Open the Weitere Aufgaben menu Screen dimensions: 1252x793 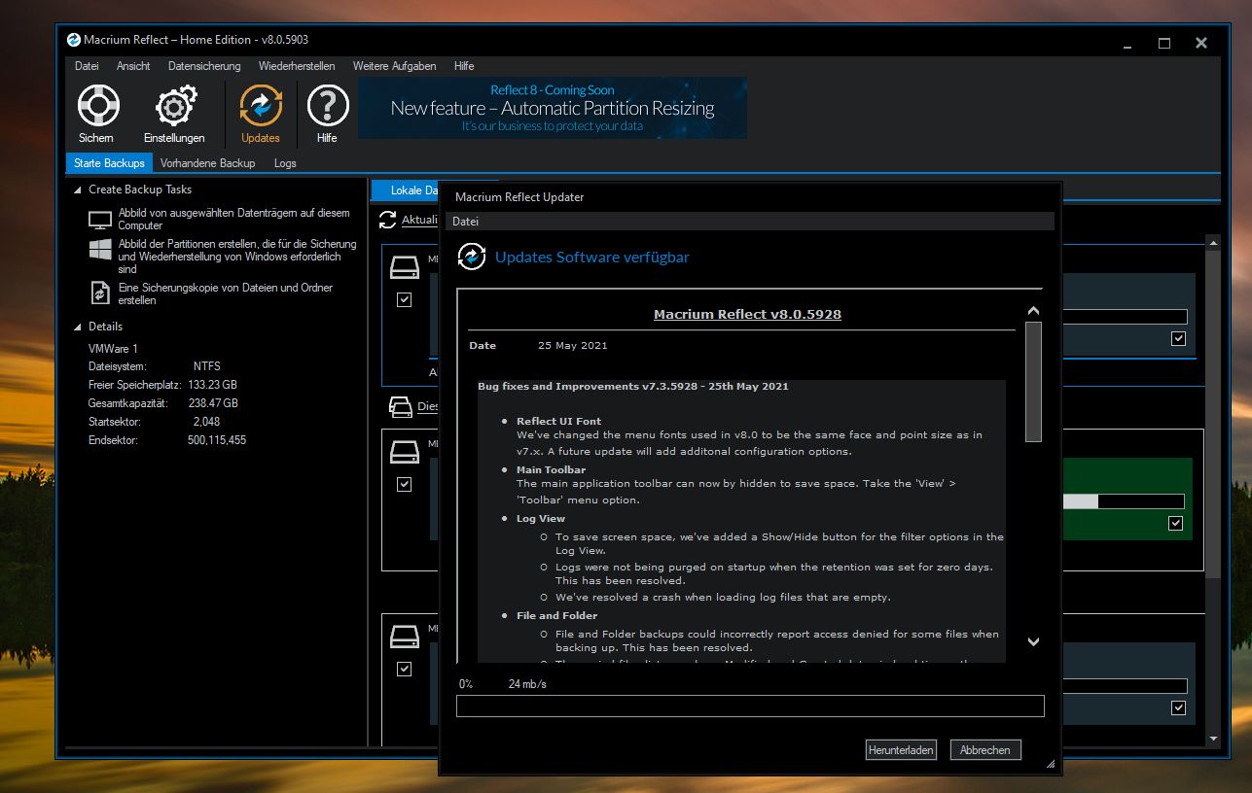395,66
